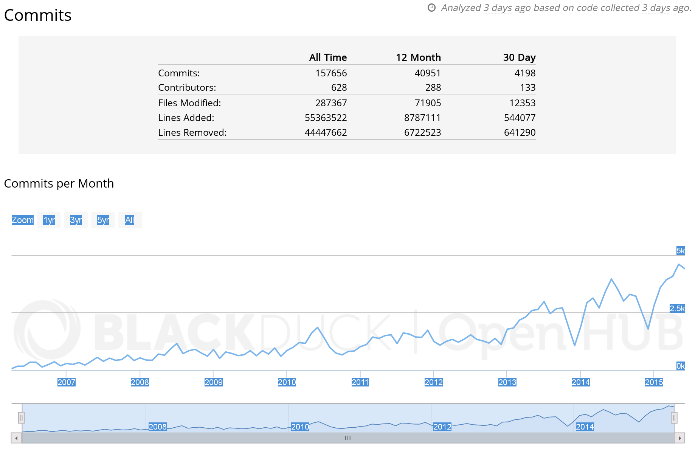698x450 pixels.
Task: Click the first '3 days' analyzed link
Action: pyautogui.click(x=497, y=8)
